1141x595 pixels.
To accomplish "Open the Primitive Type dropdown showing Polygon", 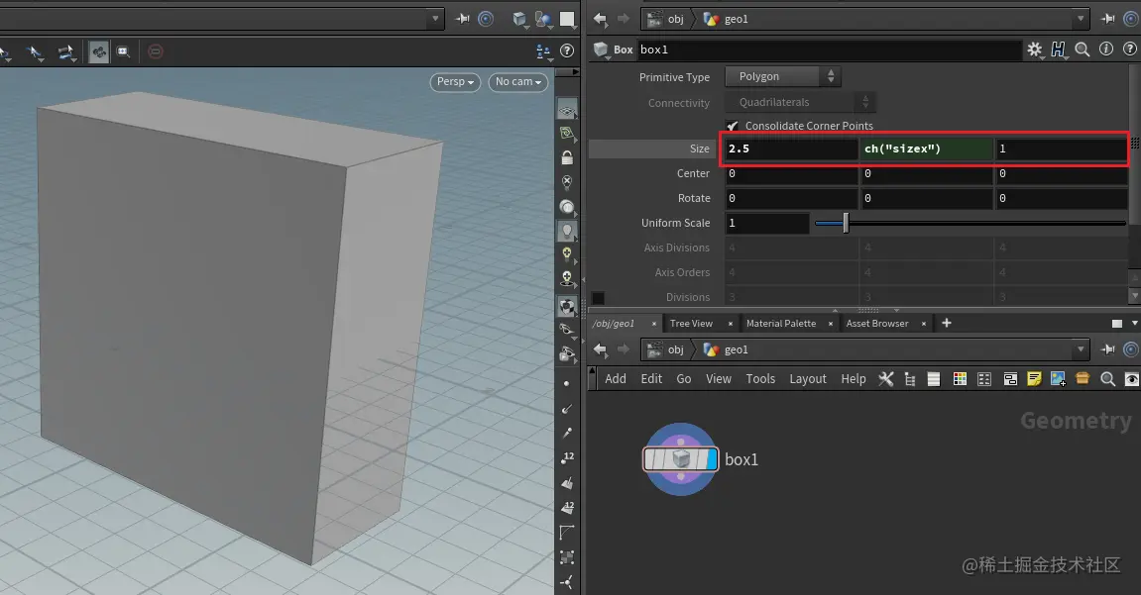I will pos(783,77).
